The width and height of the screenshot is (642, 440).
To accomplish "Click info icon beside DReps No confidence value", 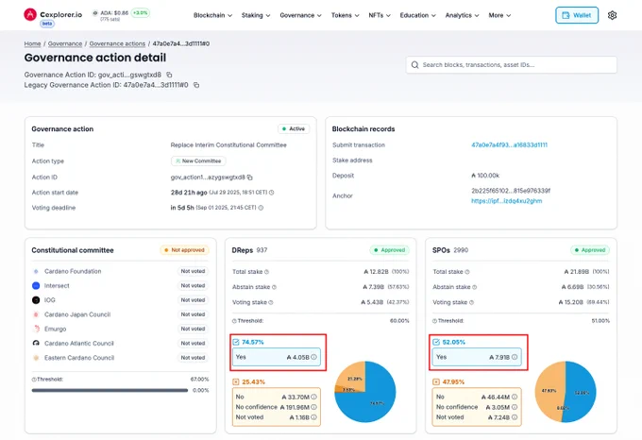I will [x=313, y=407].
